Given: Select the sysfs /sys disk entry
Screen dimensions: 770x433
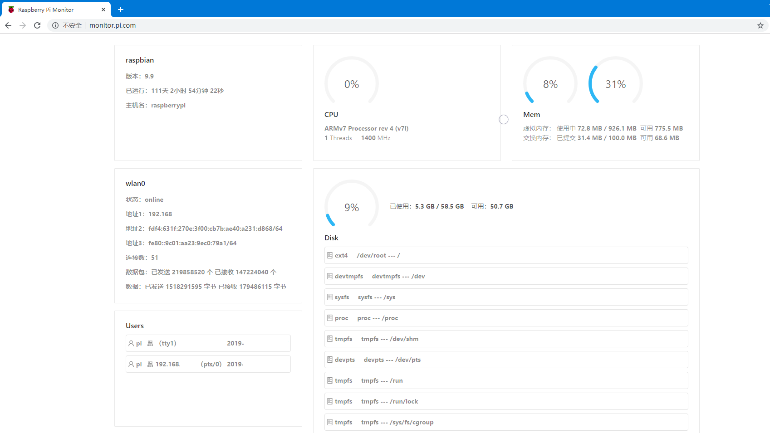Looking at the screenshot, I should [x=506, y=297].
